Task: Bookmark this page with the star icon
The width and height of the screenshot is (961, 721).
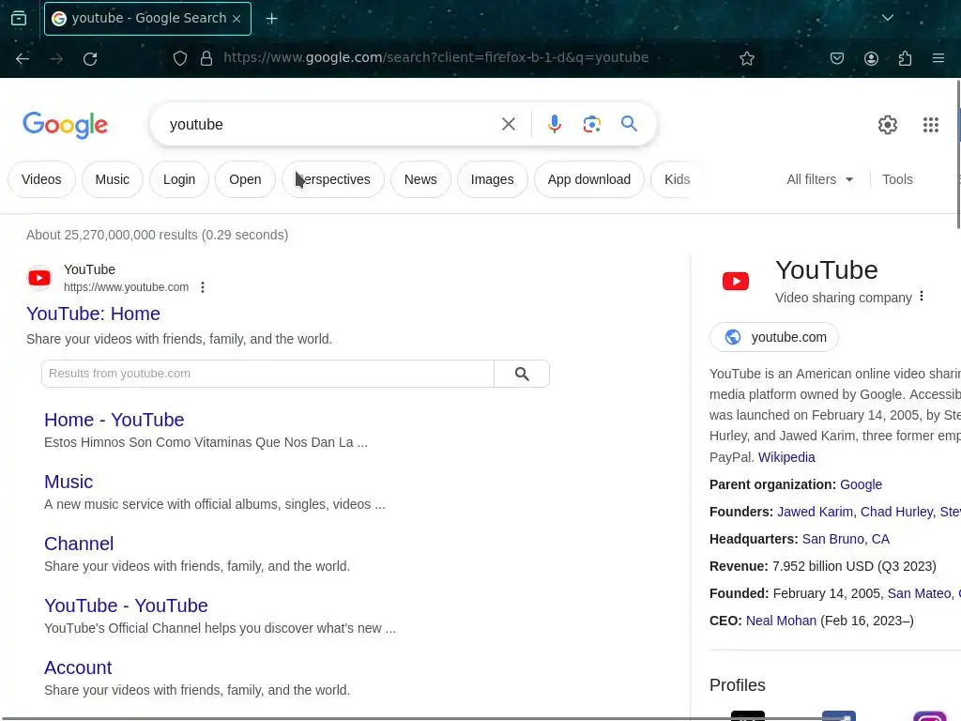Action: tap(746, 58)
